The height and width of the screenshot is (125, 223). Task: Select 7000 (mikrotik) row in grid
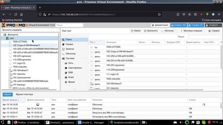[x=155, y=79]
